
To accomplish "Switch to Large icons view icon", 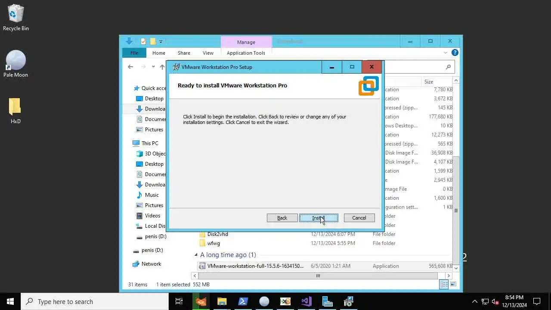I will [x=453, y=285].
